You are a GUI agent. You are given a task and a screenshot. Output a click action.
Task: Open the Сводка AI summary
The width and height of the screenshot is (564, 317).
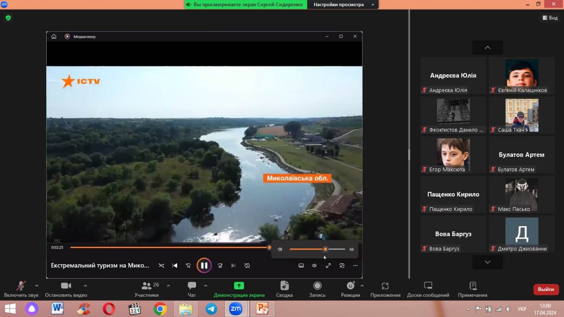coord(284,289)
